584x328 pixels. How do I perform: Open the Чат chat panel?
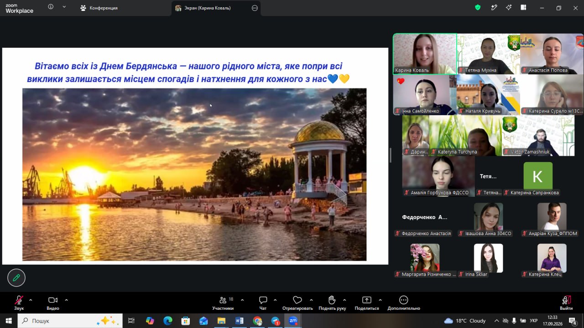(x=263, y=303)
